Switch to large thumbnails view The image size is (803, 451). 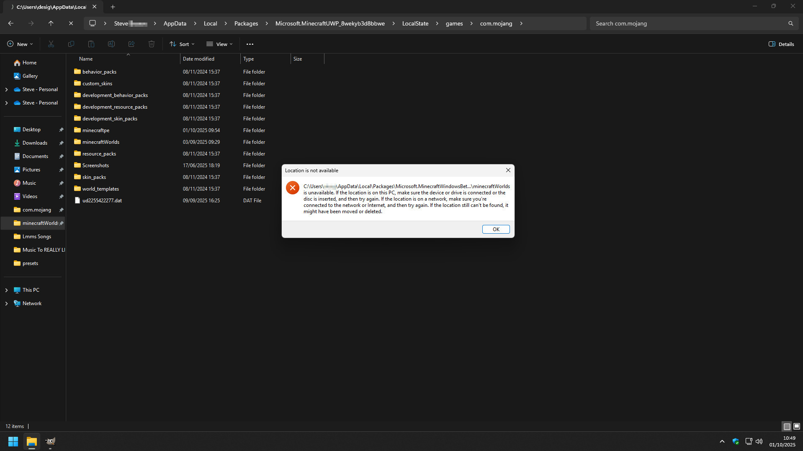[x=797, y=426]
